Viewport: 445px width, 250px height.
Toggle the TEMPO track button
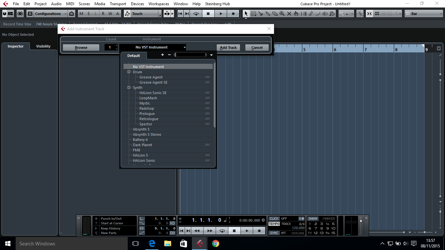tap(274, 224)
